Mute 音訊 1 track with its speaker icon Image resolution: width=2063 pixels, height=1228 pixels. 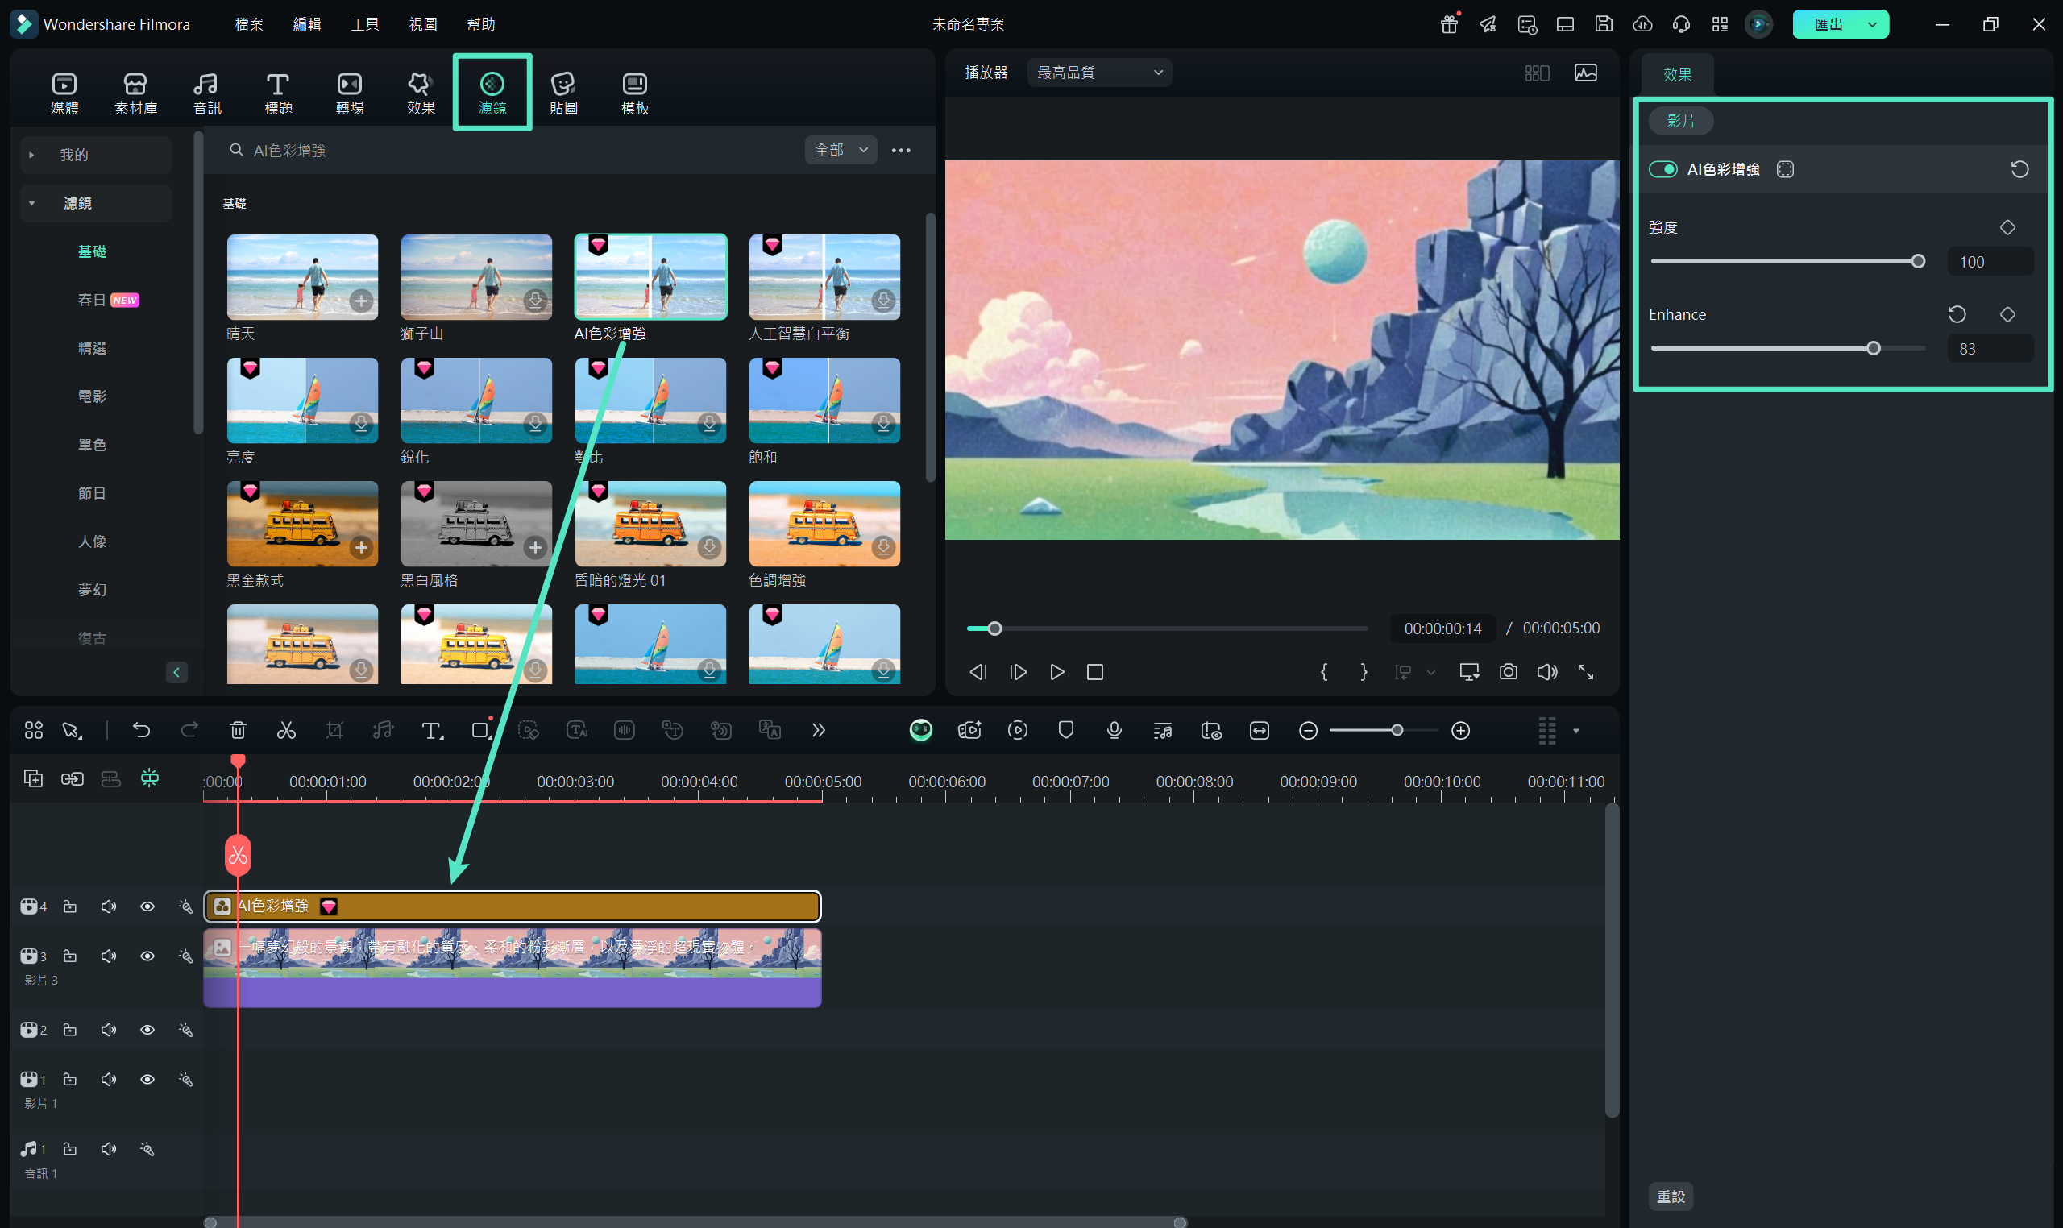click(109, 1148)
